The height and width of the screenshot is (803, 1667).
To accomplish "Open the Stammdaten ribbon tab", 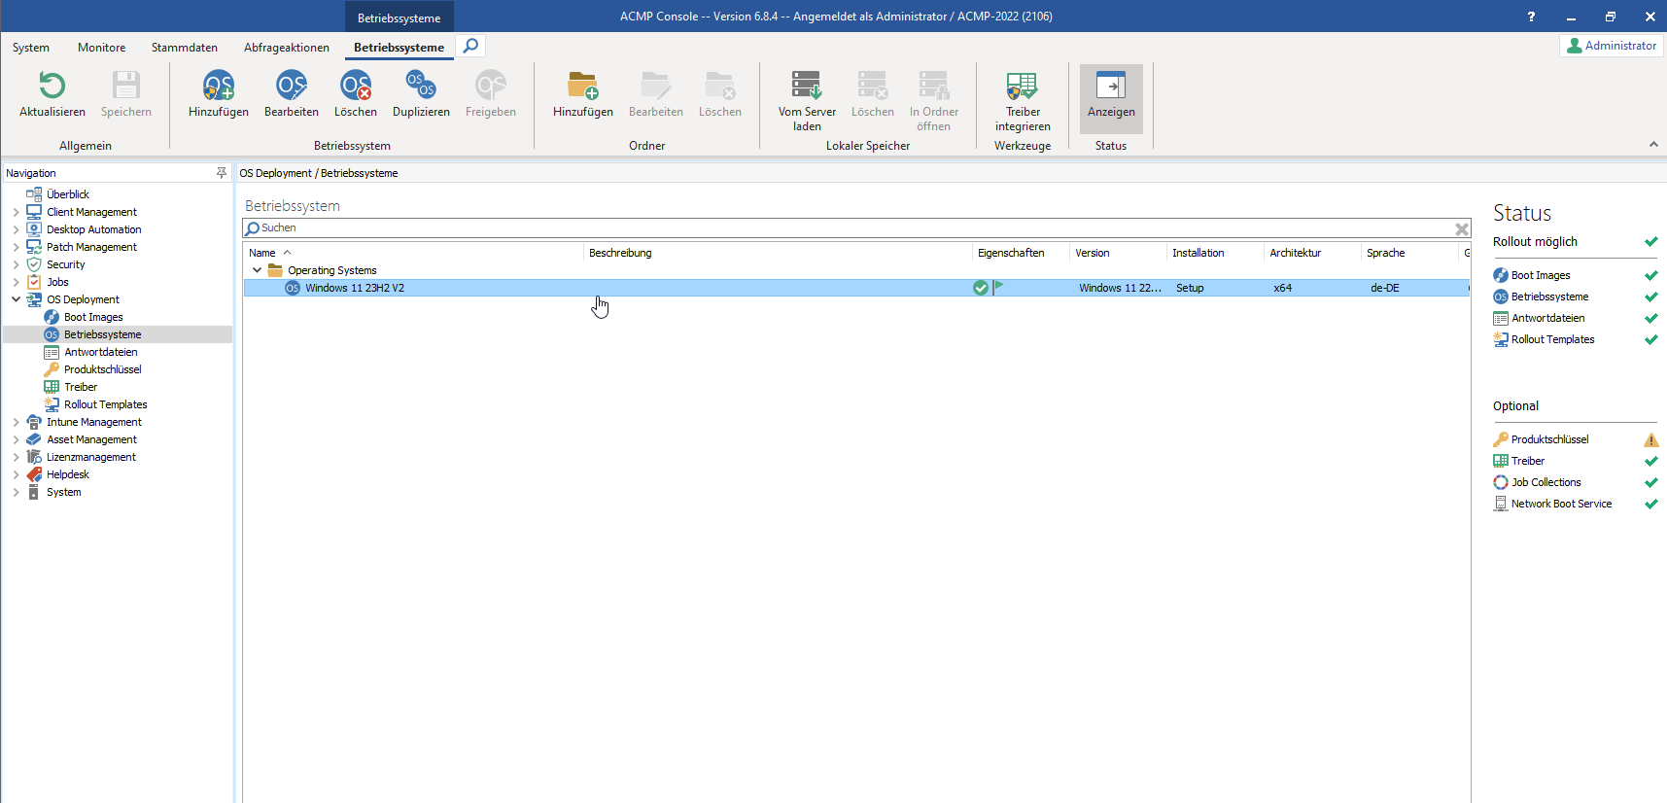I will [184, 48].
